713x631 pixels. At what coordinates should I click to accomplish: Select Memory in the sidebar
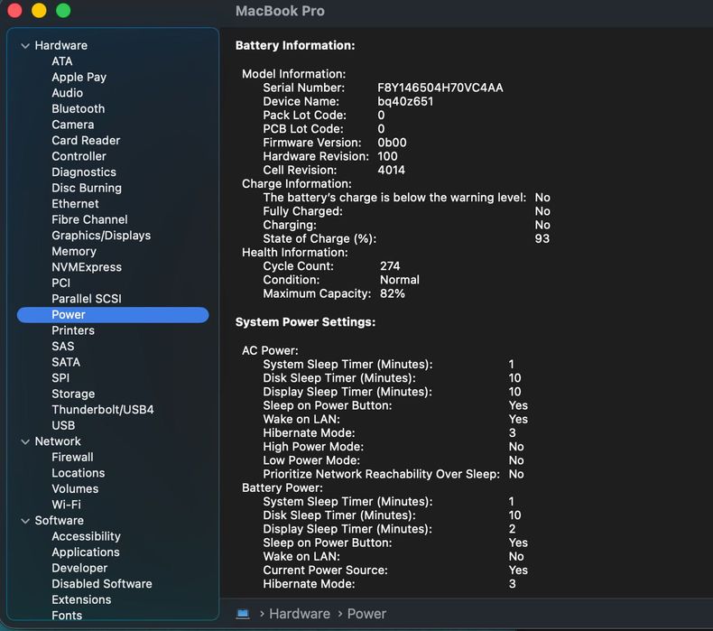(x=74, y=252)
